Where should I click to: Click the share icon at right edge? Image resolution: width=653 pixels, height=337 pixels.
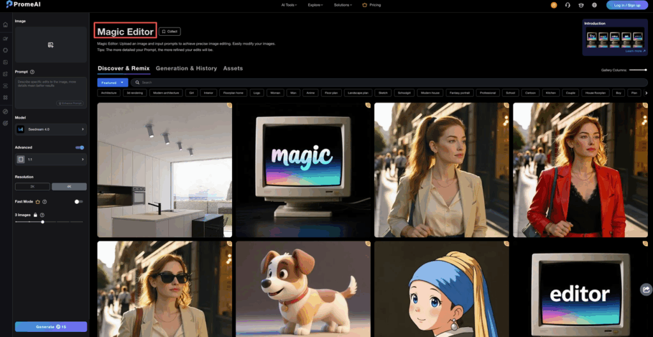click(x=647, y=289)
